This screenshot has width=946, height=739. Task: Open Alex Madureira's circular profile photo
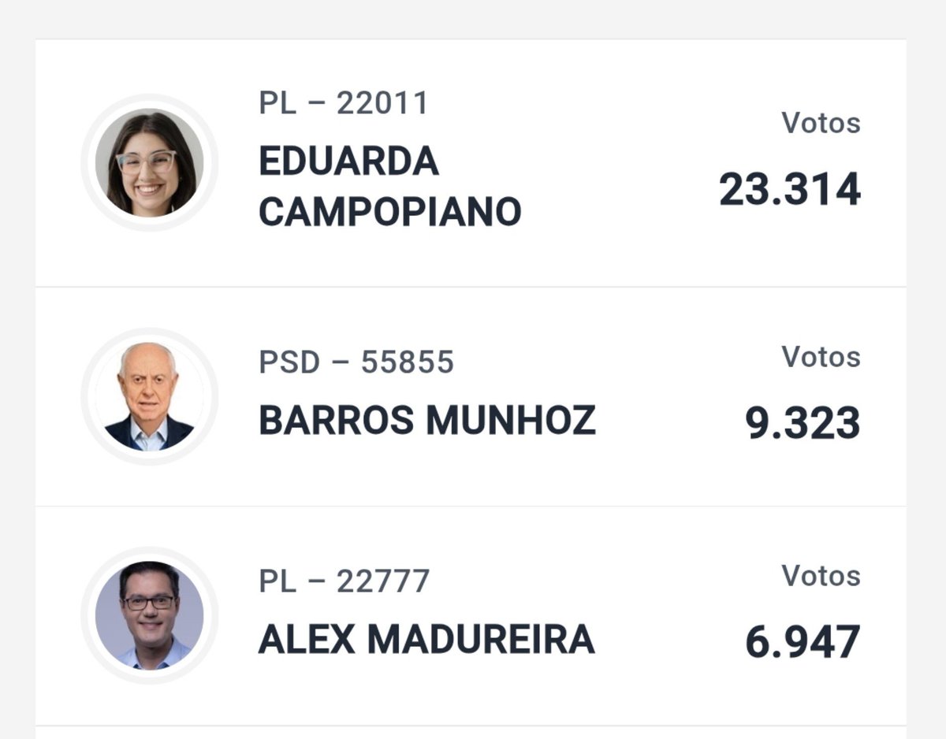coord(150,615)
